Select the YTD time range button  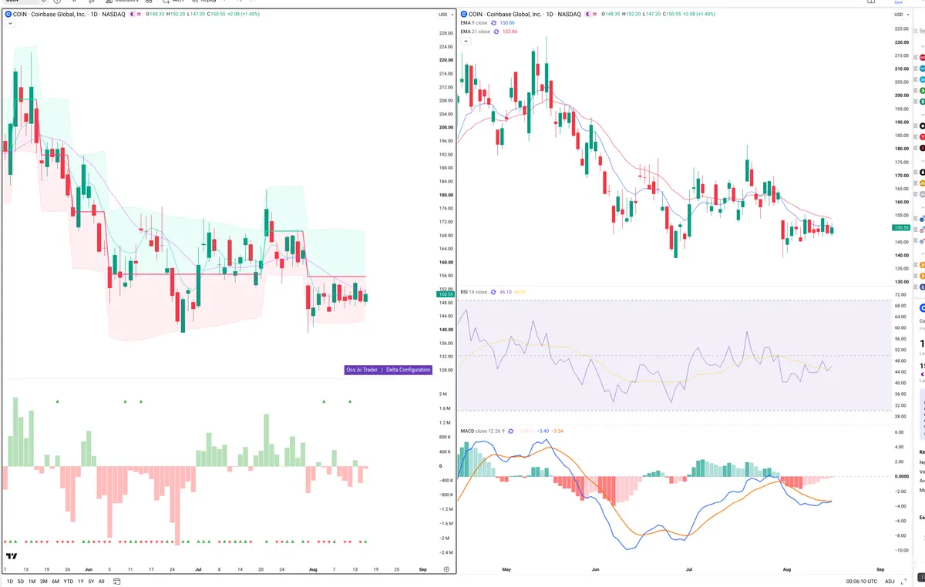(68, 581)
